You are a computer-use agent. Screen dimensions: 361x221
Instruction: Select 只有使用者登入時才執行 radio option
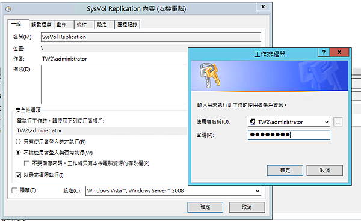click(18, 142)
